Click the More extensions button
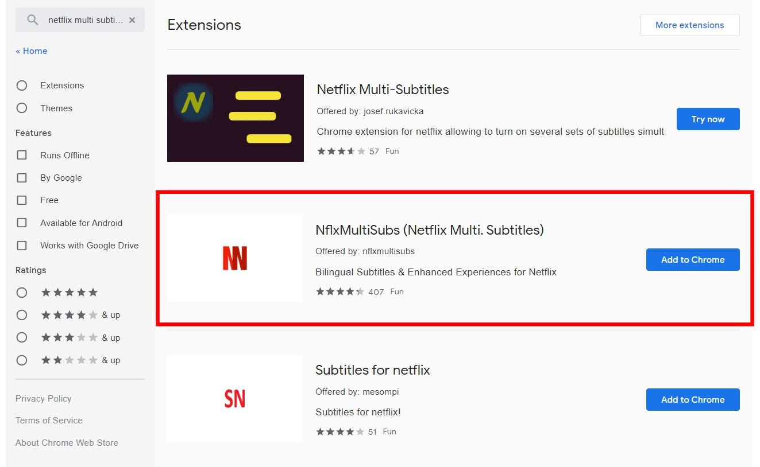 coord(689,25)
